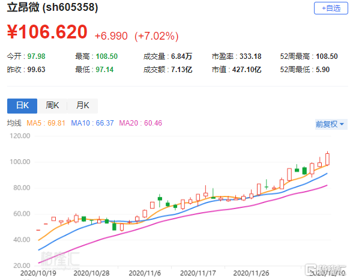
Task: Click the 市值 value 427.10亿
Action: [246, 70]
